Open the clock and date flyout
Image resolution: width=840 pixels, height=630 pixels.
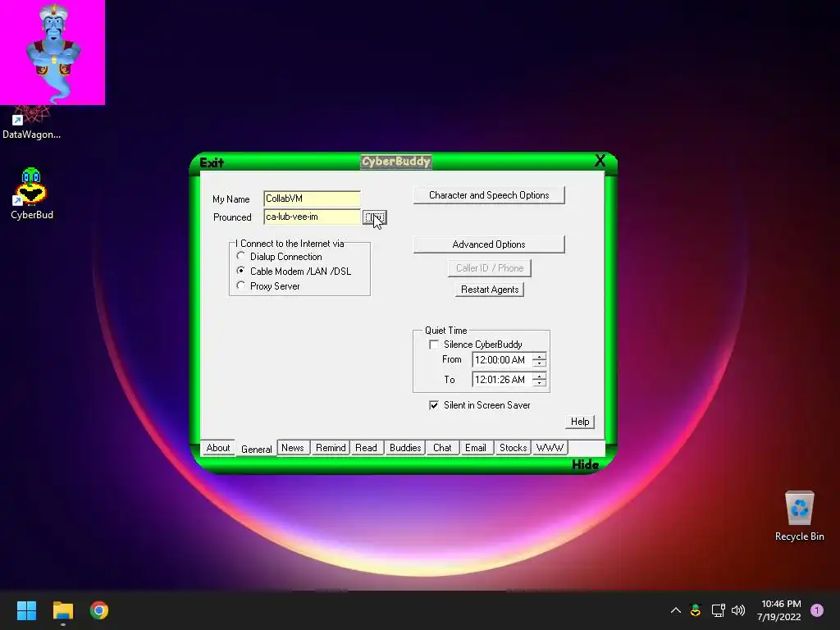pos(779,610)
